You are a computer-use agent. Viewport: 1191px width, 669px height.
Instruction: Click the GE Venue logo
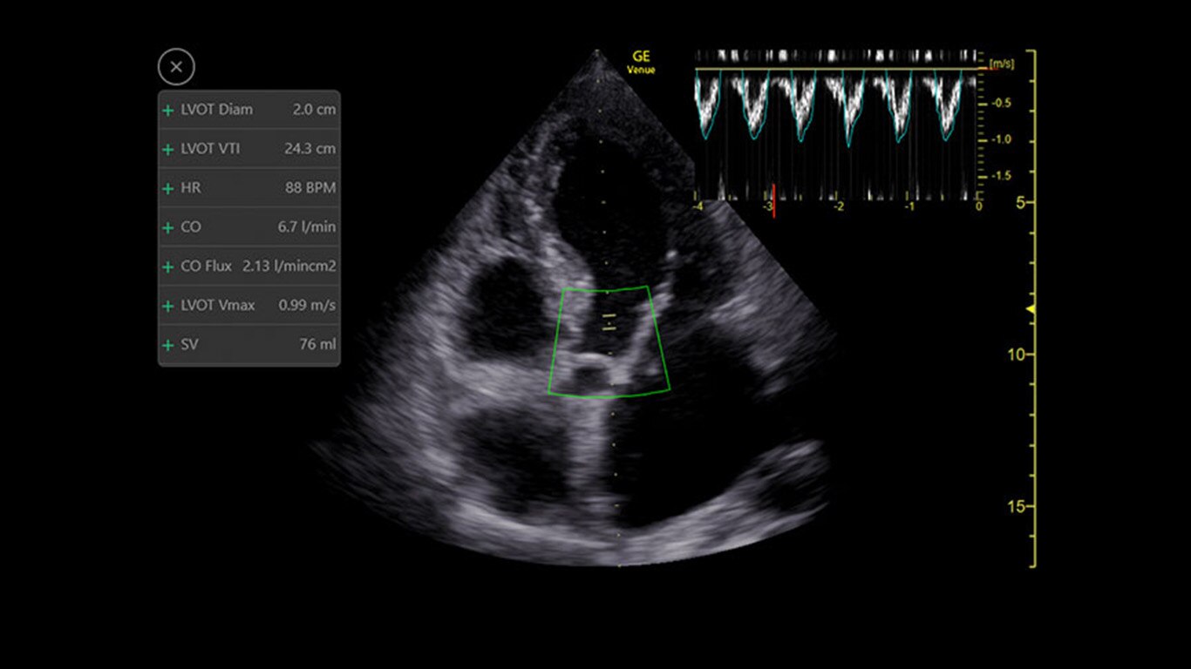640,59
